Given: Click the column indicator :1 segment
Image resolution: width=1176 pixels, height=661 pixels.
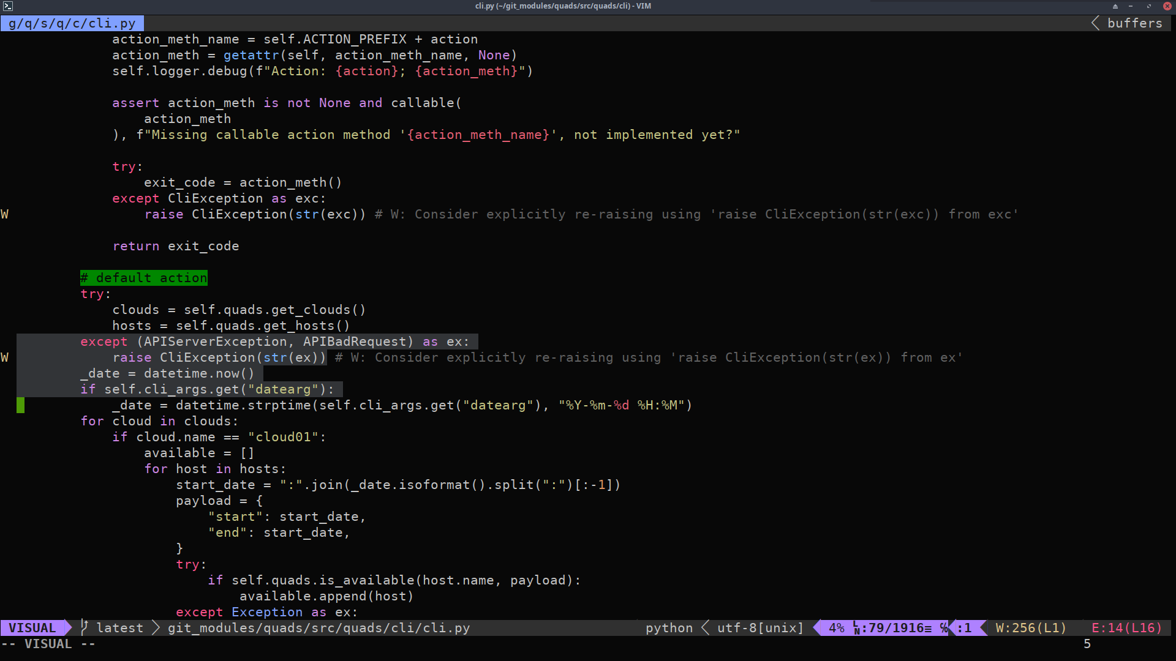Looking at the screenshot, I should [x=965, y=628].
